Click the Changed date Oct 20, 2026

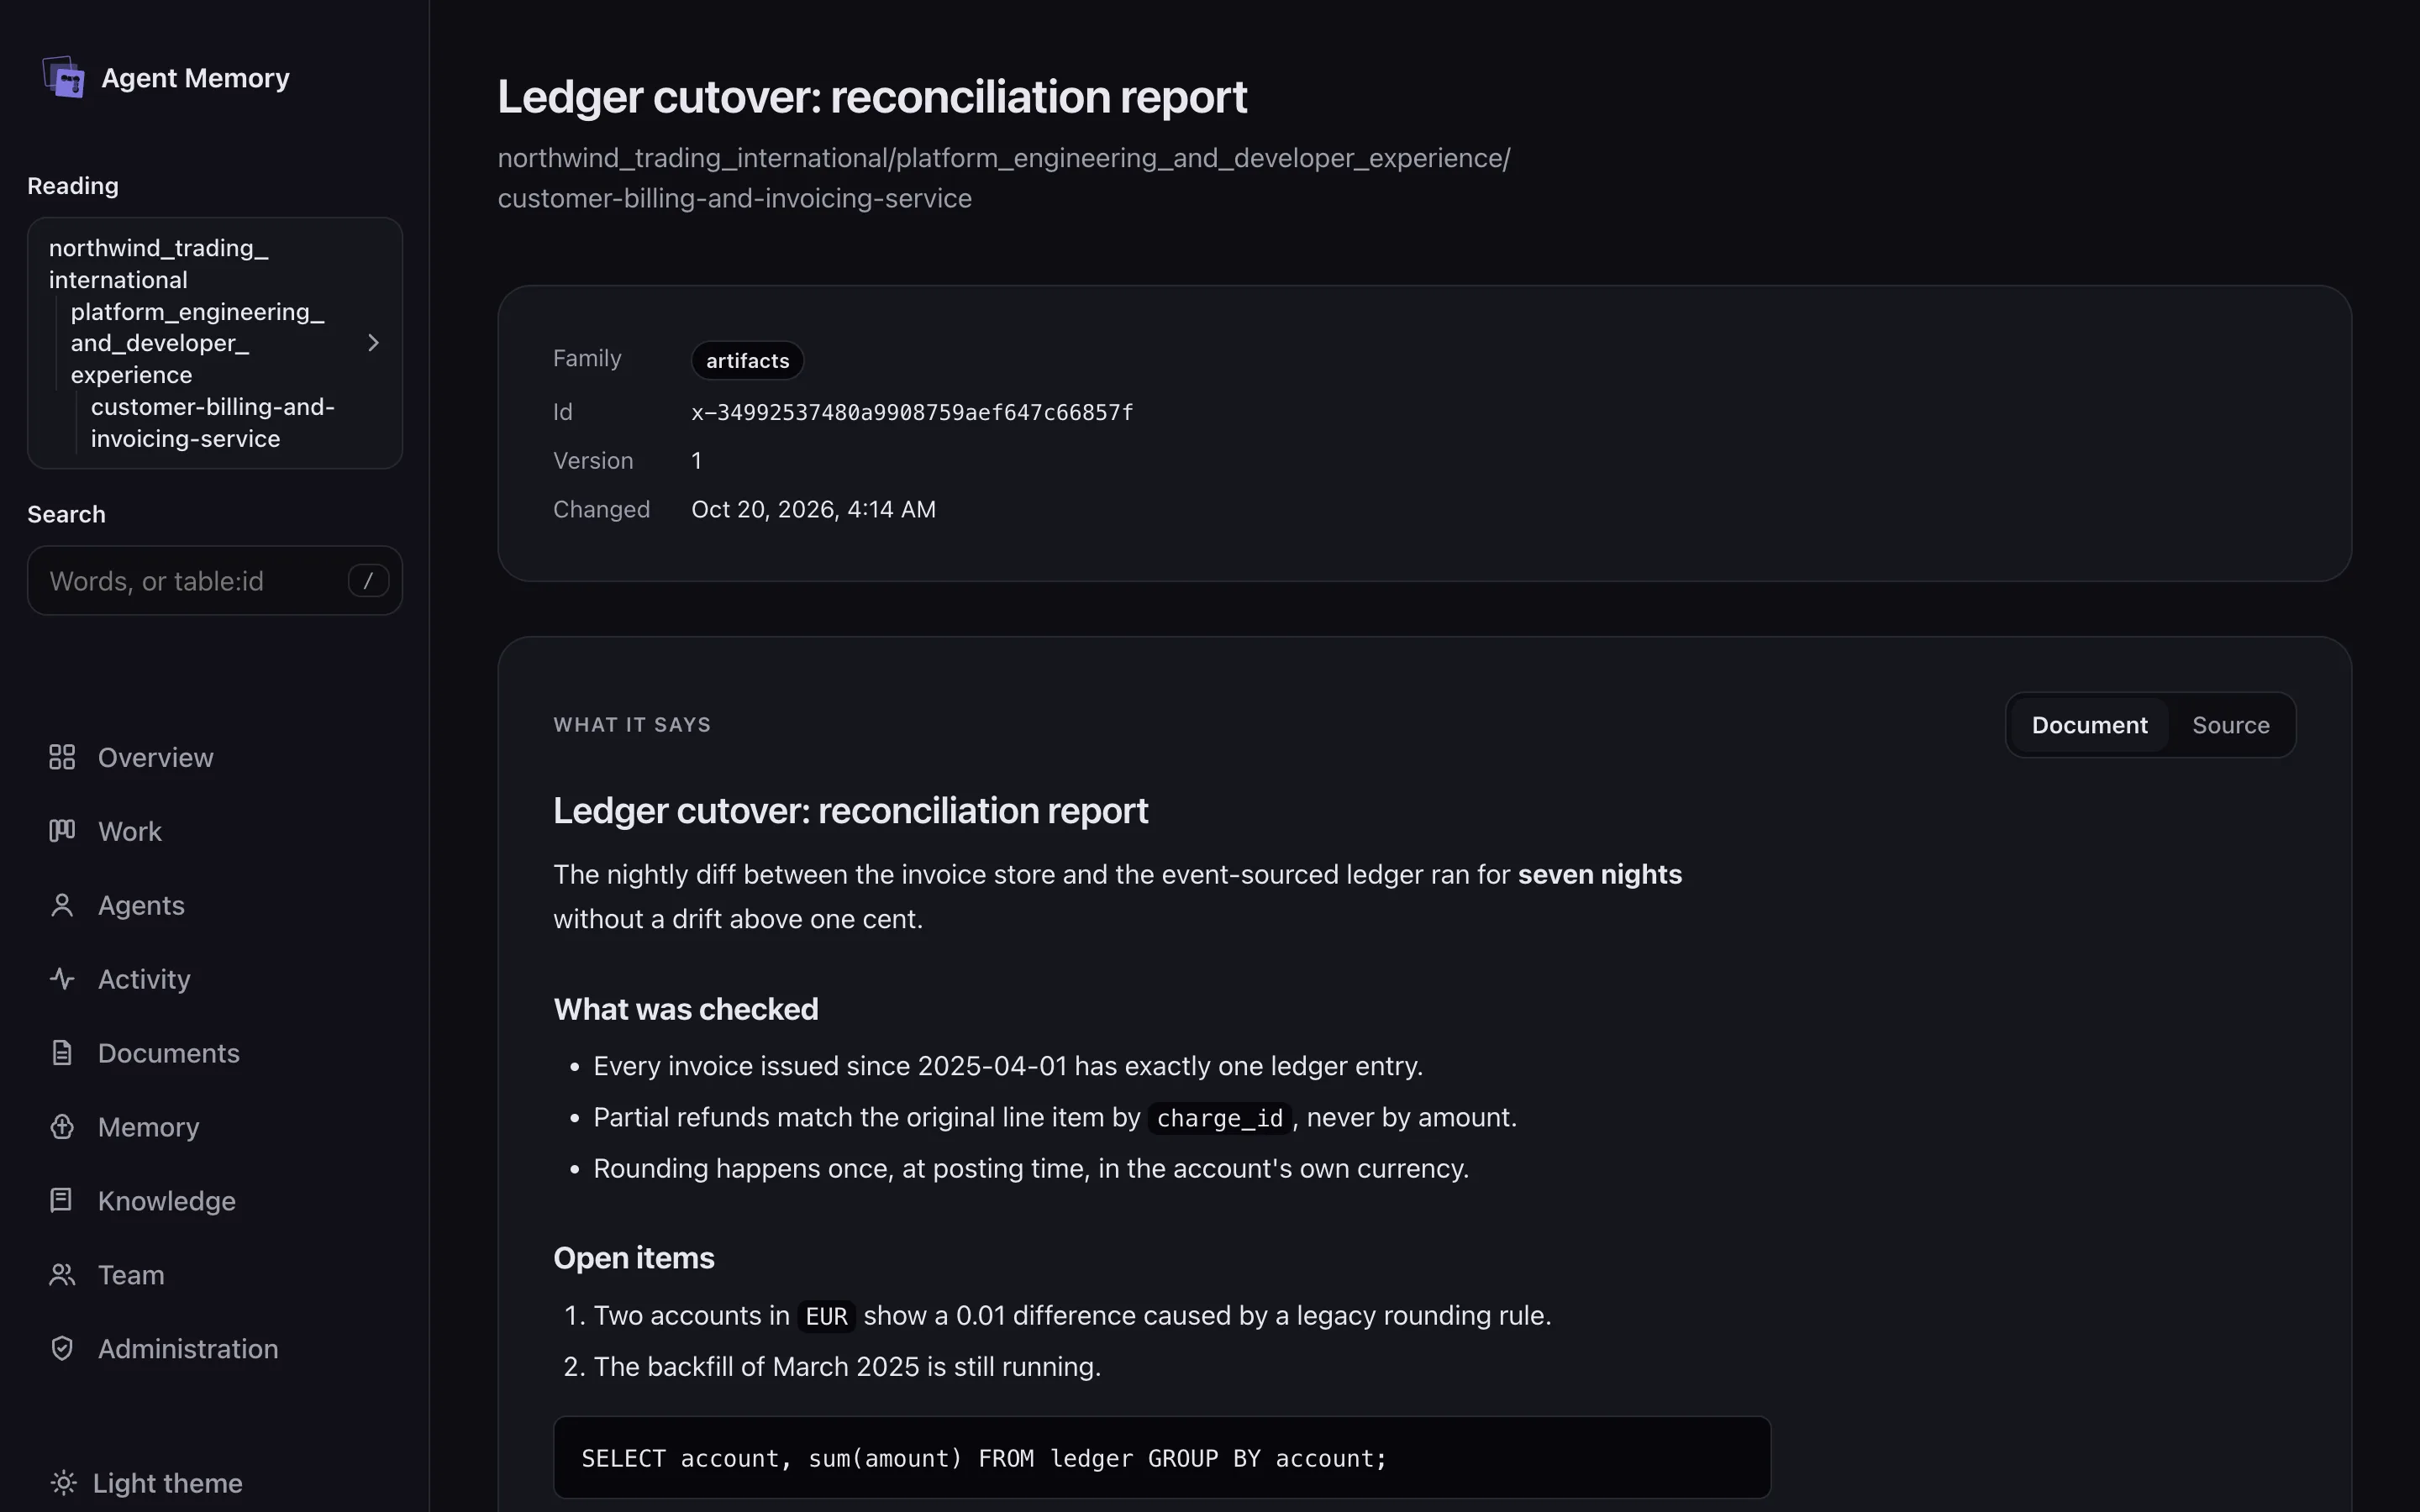[813, 510]
